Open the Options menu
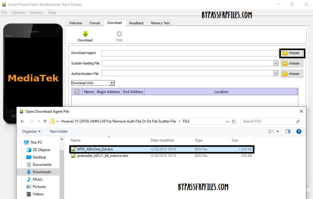The image size is (313, 199). click(x=18, y=13)
